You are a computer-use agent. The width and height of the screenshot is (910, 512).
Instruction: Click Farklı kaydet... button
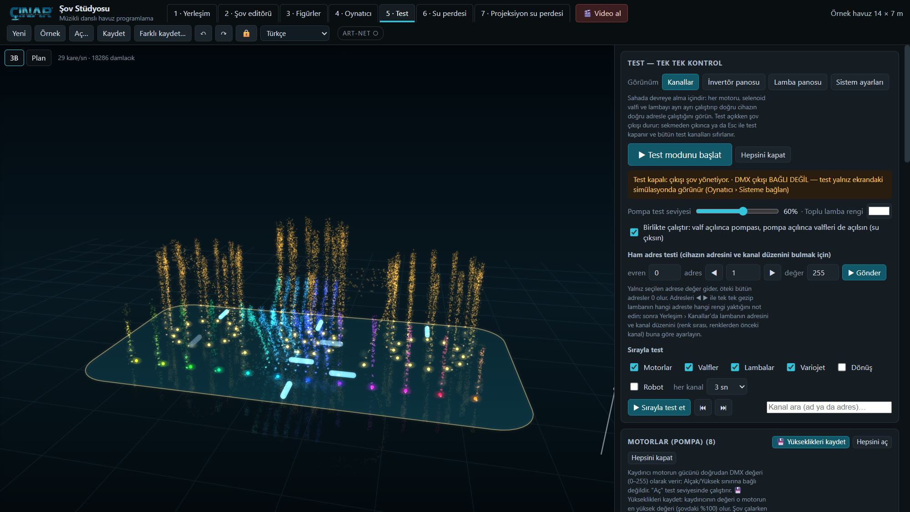click(x=162, y=33)
